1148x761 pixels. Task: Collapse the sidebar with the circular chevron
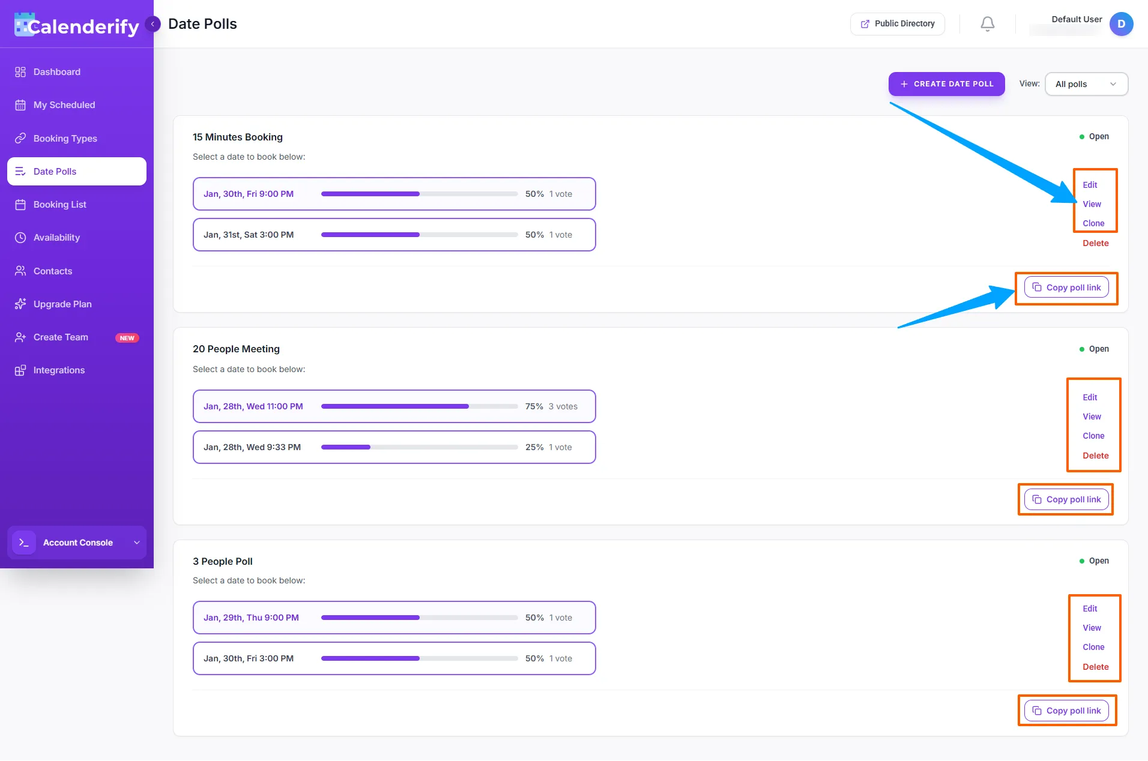click(x=153, y=23)
